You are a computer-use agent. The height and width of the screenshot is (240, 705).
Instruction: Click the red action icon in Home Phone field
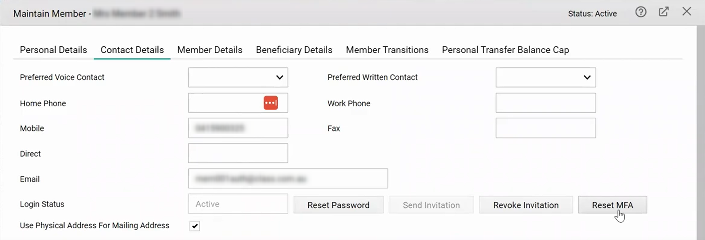click(271, 103)
